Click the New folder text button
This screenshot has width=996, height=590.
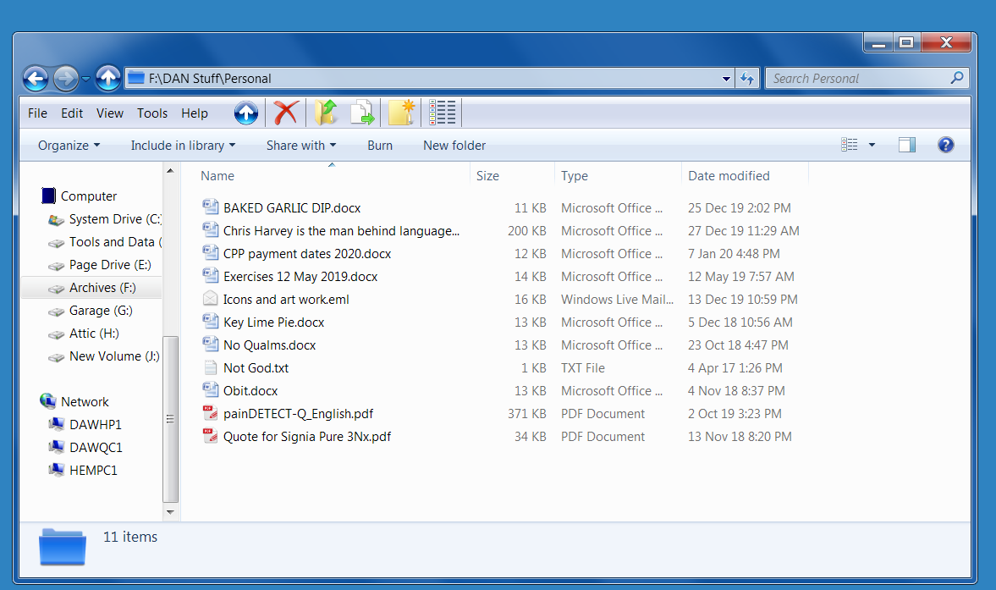(x=454, y=146)
